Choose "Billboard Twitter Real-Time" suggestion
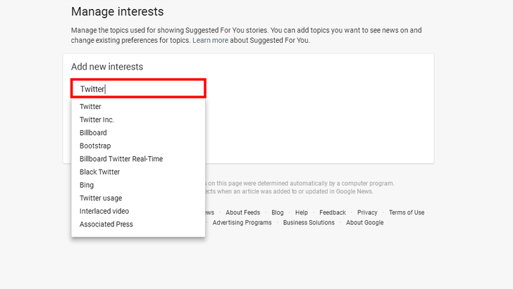Viewport: 513px width, 289px height. pos(138,159)
